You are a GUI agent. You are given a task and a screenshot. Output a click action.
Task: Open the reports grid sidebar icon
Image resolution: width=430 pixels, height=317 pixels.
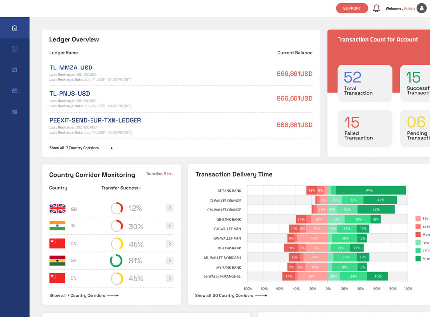pyautogui.click(x=15, y=112)
